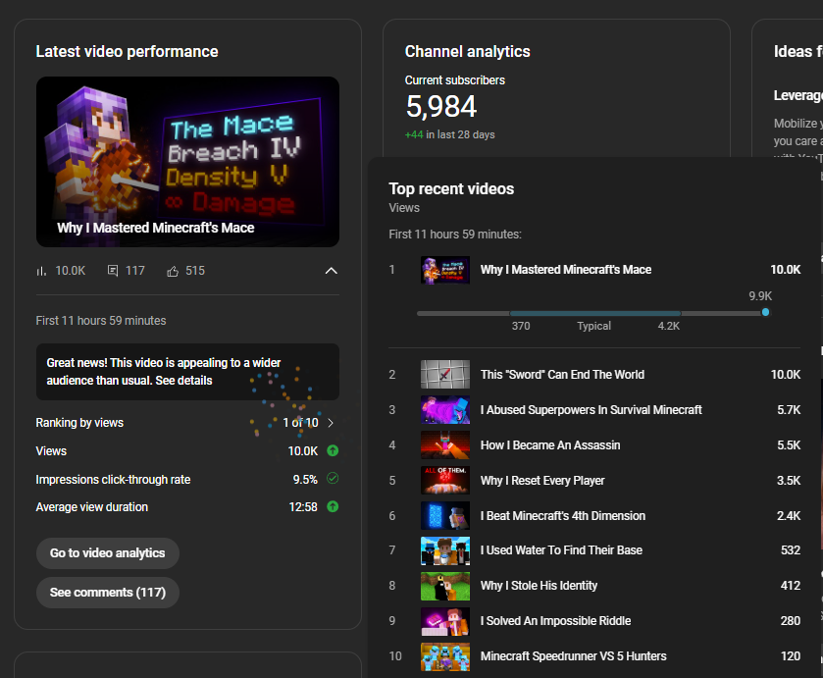Click the green up-arrow icon next to Views
Image resolution: width=823 pixels, height=678 pixels.
coord(333,450)
